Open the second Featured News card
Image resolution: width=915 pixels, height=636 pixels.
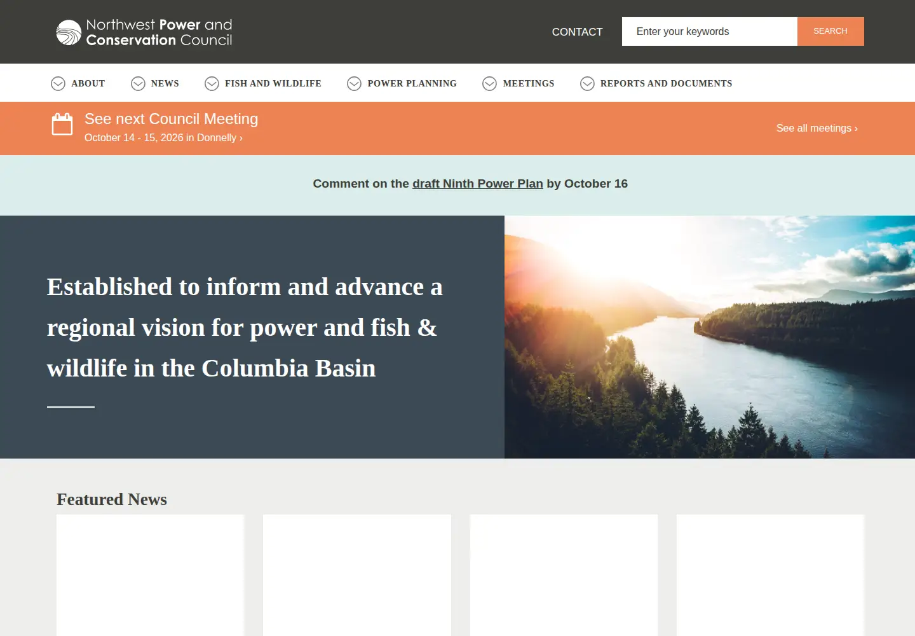[357, 576]
